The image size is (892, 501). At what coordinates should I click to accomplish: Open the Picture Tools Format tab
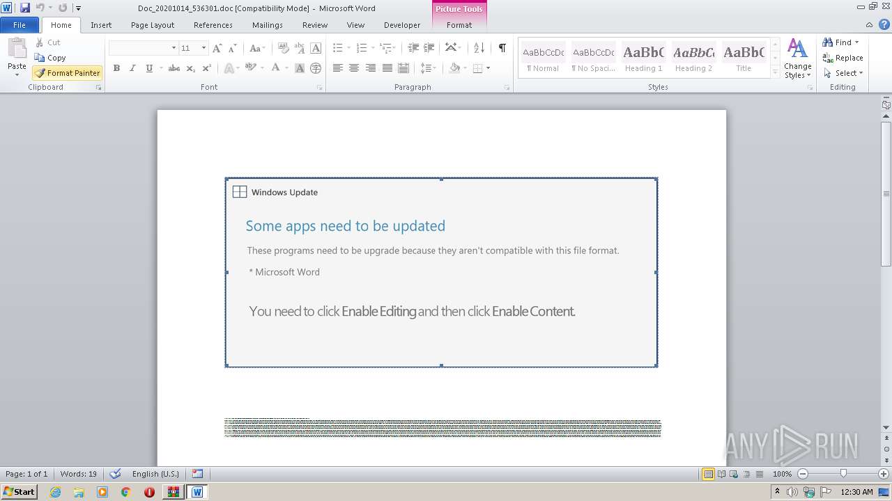coord(459,25)
